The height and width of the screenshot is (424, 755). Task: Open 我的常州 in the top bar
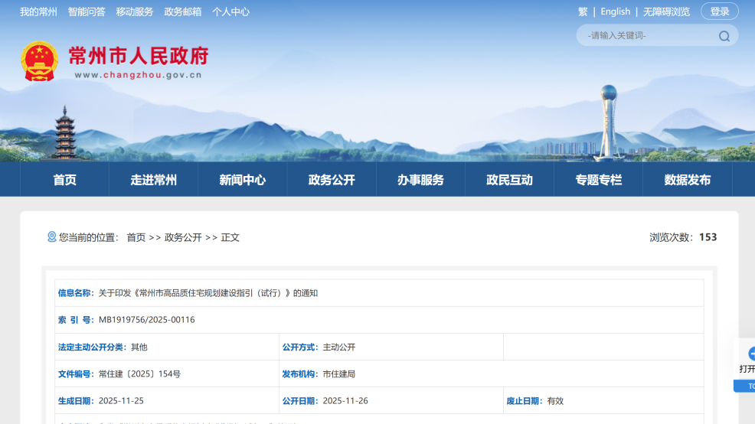38,11
